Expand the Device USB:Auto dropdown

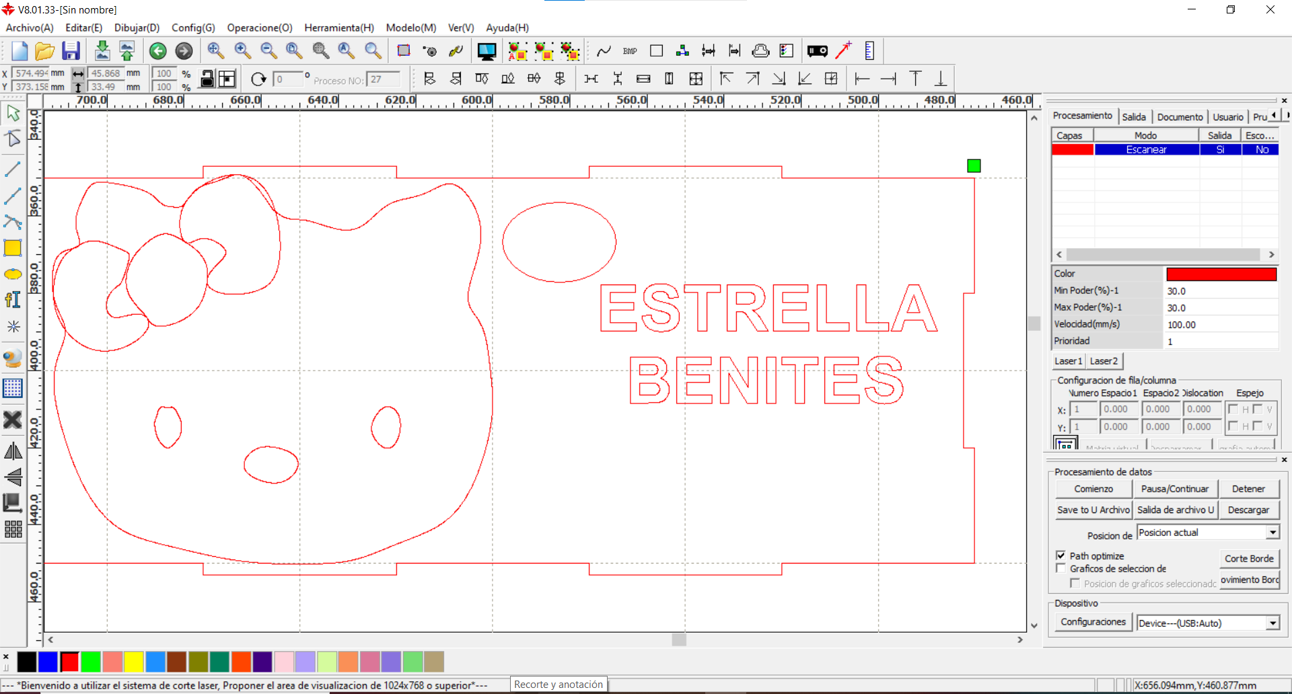(1272, 623)
